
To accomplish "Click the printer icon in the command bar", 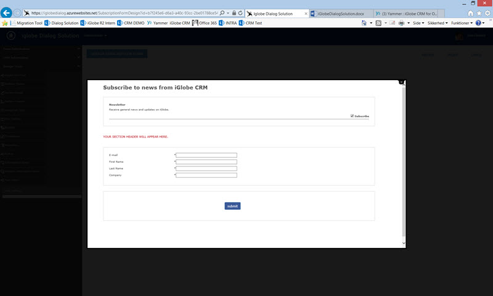I will coord(401,23).
